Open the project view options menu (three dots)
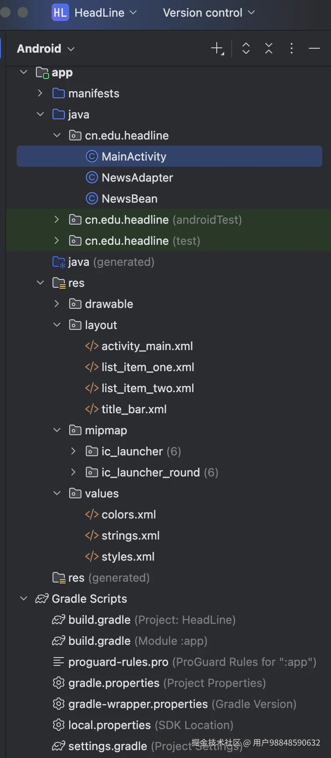 click(292, 48)
